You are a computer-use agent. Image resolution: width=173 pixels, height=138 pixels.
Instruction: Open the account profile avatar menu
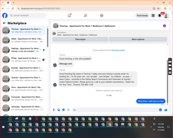166,16
